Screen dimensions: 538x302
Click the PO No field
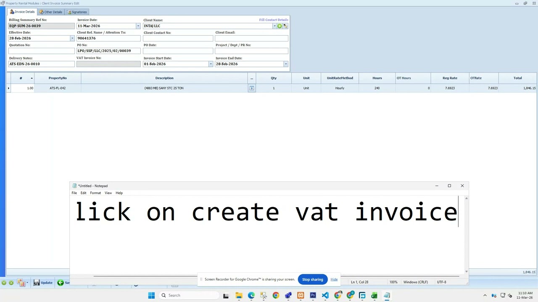pos(108,51)
